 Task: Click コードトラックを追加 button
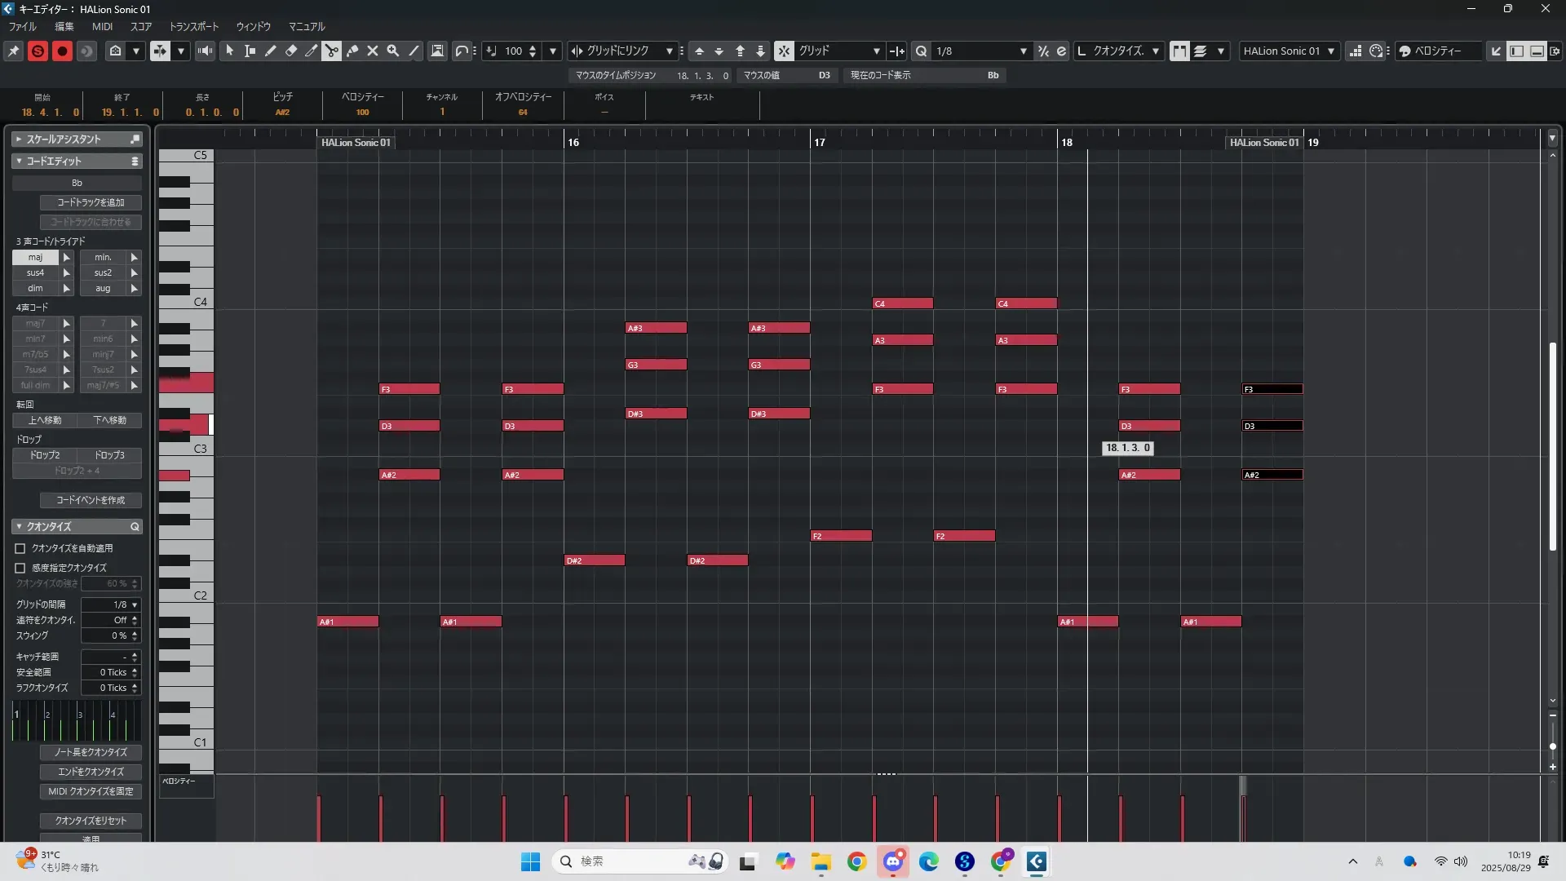[x=91, y=202]
